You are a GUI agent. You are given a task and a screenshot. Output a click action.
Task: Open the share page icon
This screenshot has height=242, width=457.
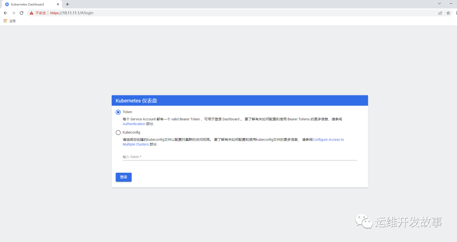click(440, 13)
